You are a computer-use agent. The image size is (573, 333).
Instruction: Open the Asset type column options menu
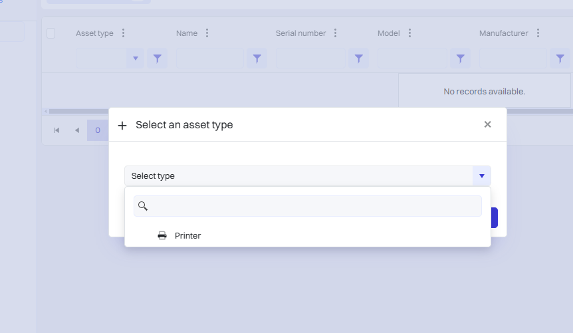pos(123,33)
